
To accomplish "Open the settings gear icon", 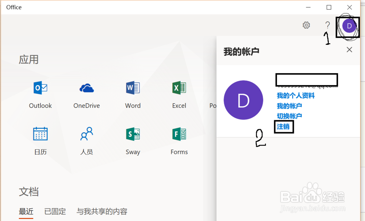I will click(306, 25).
